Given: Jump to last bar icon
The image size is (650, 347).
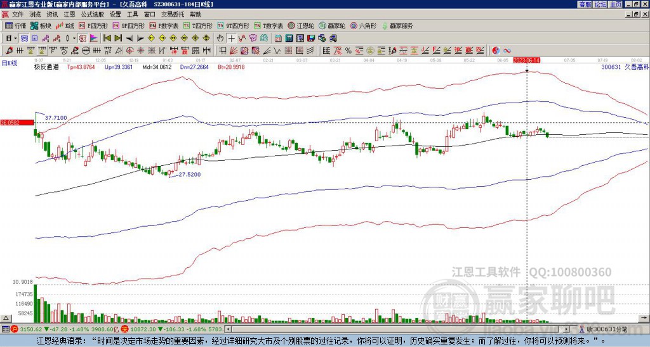Looking at the screenshot, I should pyautogui.click(x=118, y=38).
